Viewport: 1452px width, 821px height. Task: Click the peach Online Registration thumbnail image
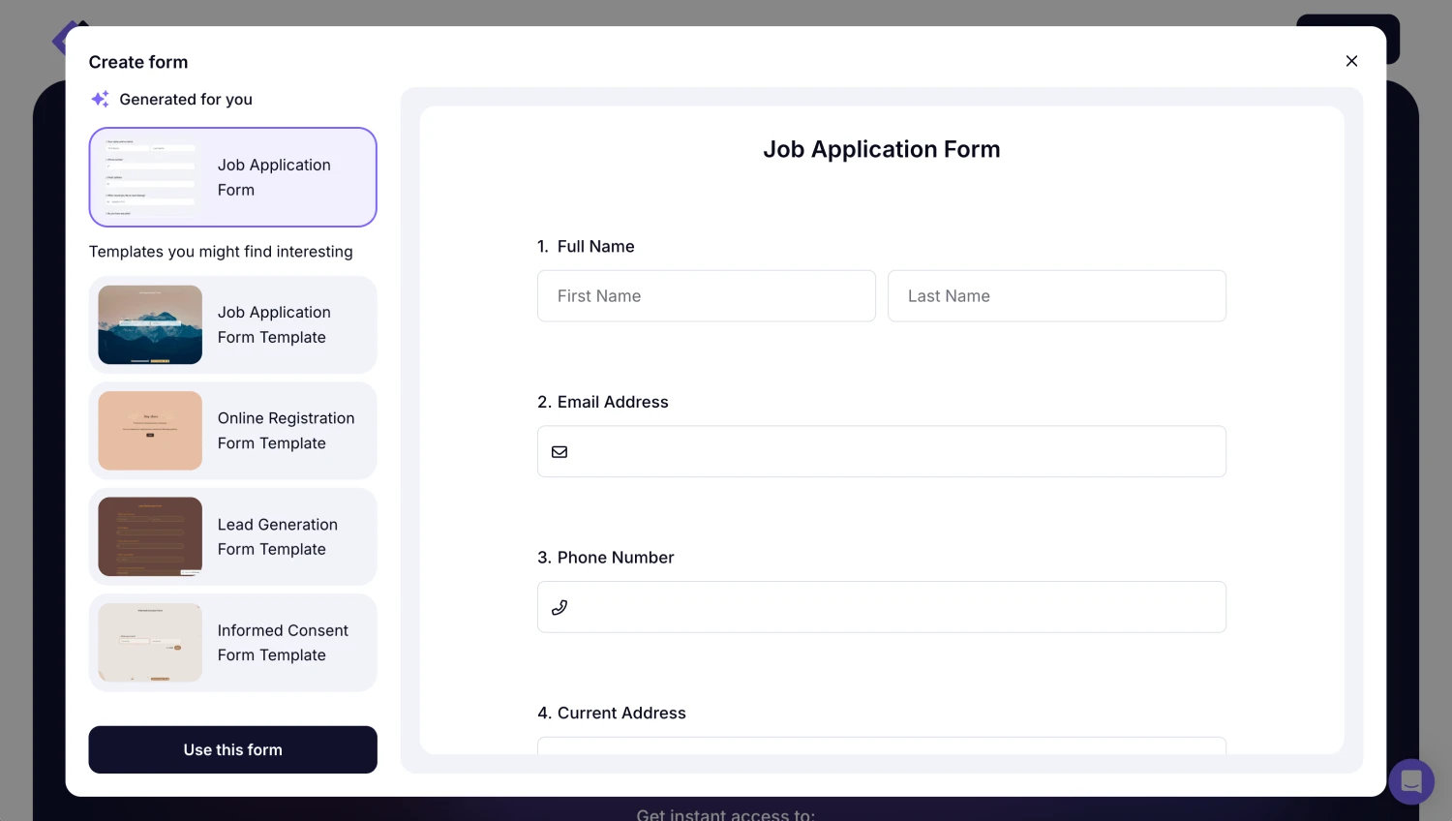[x=150, y=431]
